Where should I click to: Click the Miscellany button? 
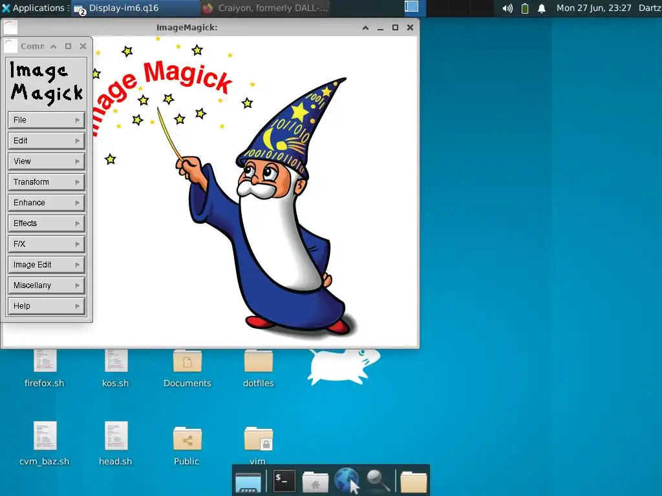pos(47,285)
